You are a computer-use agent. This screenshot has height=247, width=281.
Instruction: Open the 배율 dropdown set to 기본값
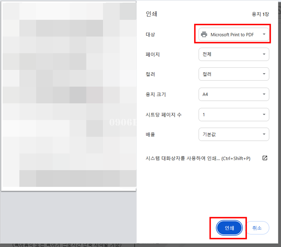[x=234, y=134]
